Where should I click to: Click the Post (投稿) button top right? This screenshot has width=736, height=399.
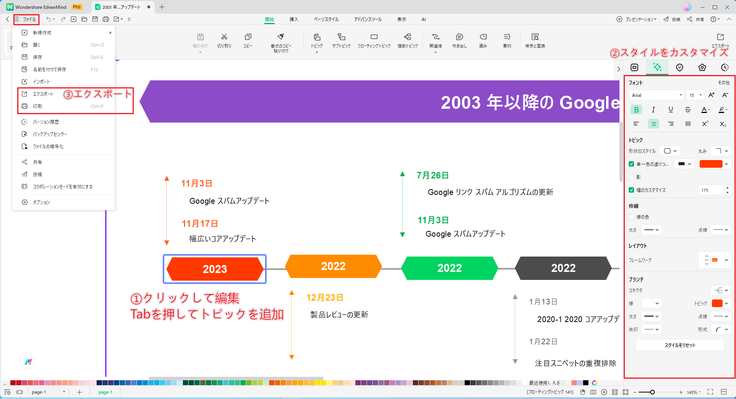tap(672, 19)
